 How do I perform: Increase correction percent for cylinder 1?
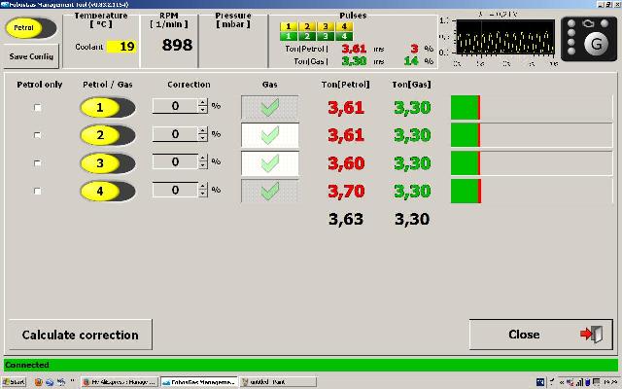(x=202, y=103)
